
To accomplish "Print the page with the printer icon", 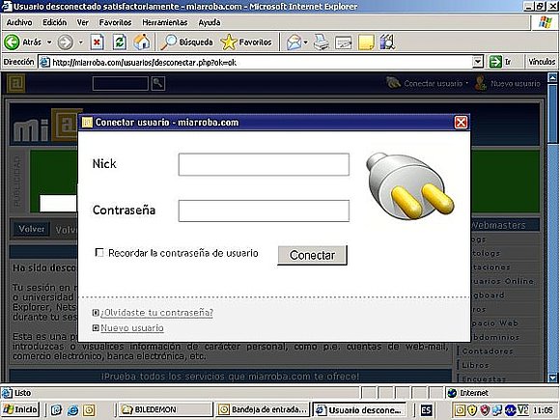I will click(322, 42).
